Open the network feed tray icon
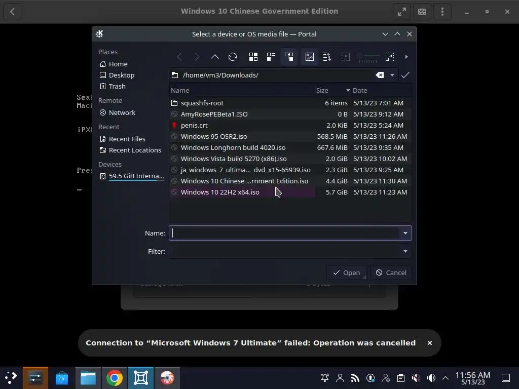Screen dimensions: 519x389 355,378
